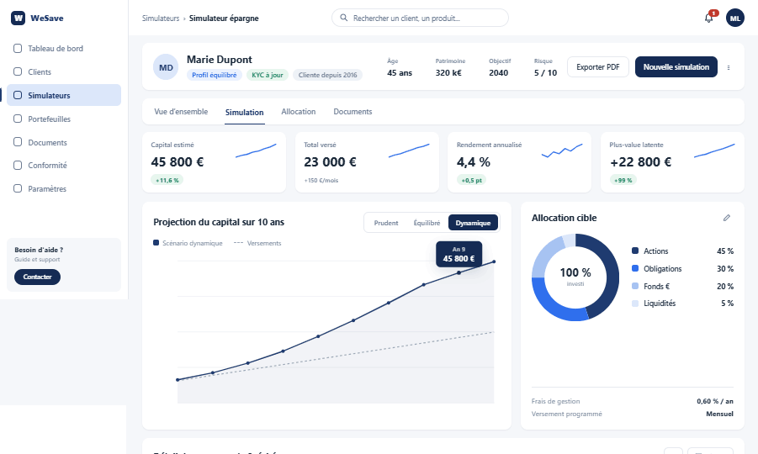
Task: Select the Dynamique scenario option
Action: [473, 223]
